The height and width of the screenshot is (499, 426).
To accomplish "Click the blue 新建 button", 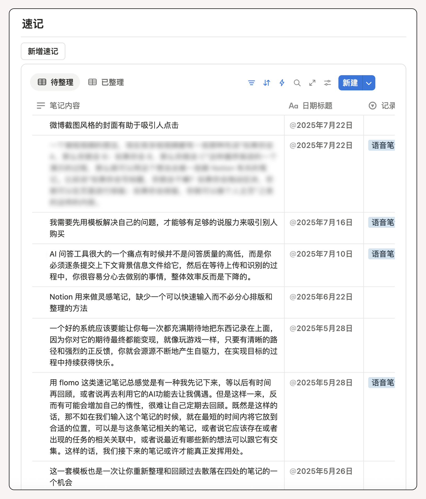I will [x=350, y=83].
